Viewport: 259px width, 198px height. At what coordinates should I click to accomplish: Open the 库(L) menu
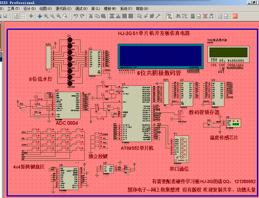pos(96,9)
